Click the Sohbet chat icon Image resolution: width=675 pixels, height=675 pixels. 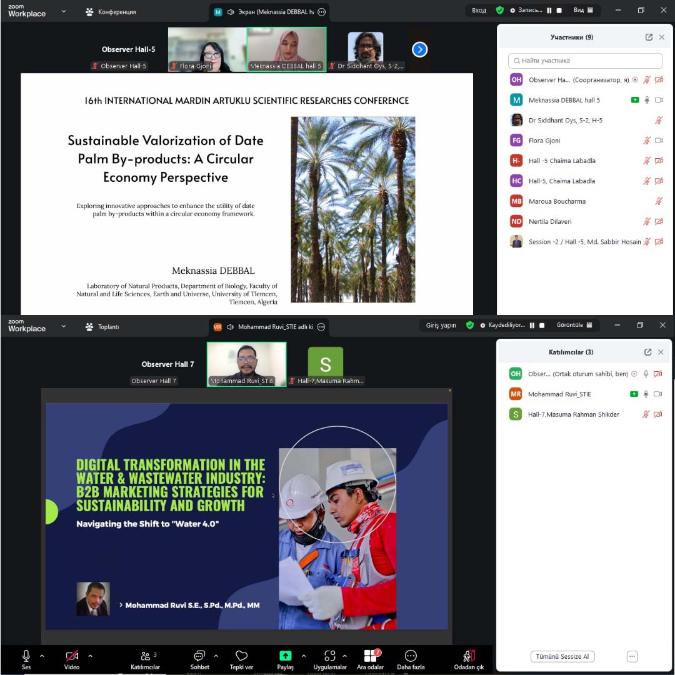[199, 656]
